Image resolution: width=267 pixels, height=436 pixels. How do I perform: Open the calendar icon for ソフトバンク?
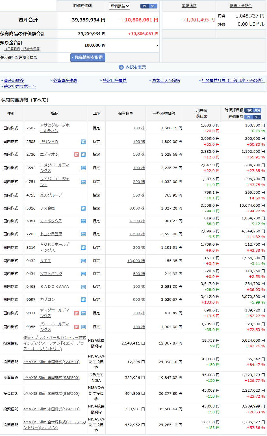click(83, 274)
